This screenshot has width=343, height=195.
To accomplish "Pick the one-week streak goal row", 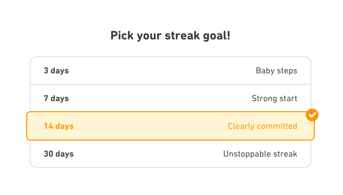I will click(x=170, y=98).
